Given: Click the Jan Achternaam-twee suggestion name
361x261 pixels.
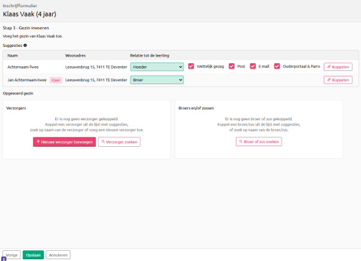Looking at the screenshot, I should click(x=27, y=79).
